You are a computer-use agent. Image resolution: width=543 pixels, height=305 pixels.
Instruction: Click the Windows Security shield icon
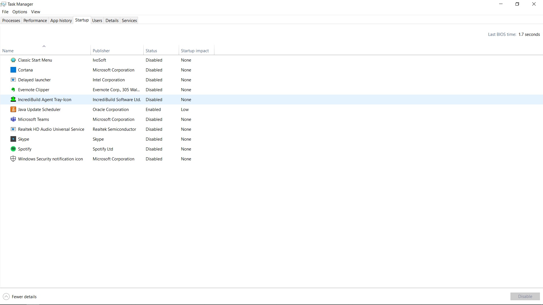(13, 159)
